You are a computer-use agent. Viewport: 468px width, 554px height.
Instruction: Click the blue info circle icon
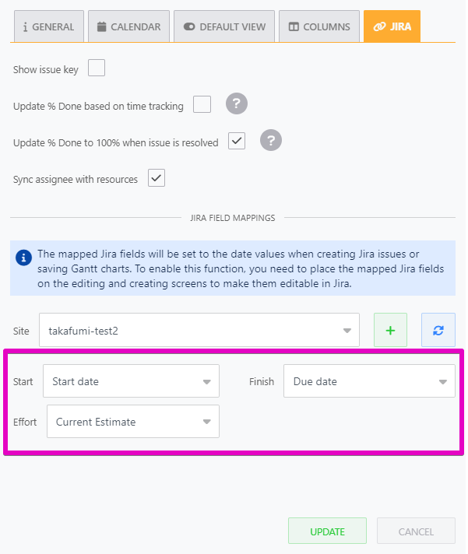pos(24,256)
